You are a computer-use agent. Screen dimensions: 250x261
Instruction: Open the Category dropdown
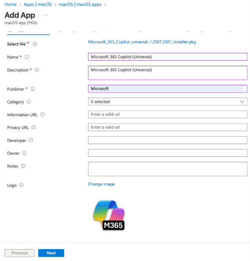(x=168, y=102)
